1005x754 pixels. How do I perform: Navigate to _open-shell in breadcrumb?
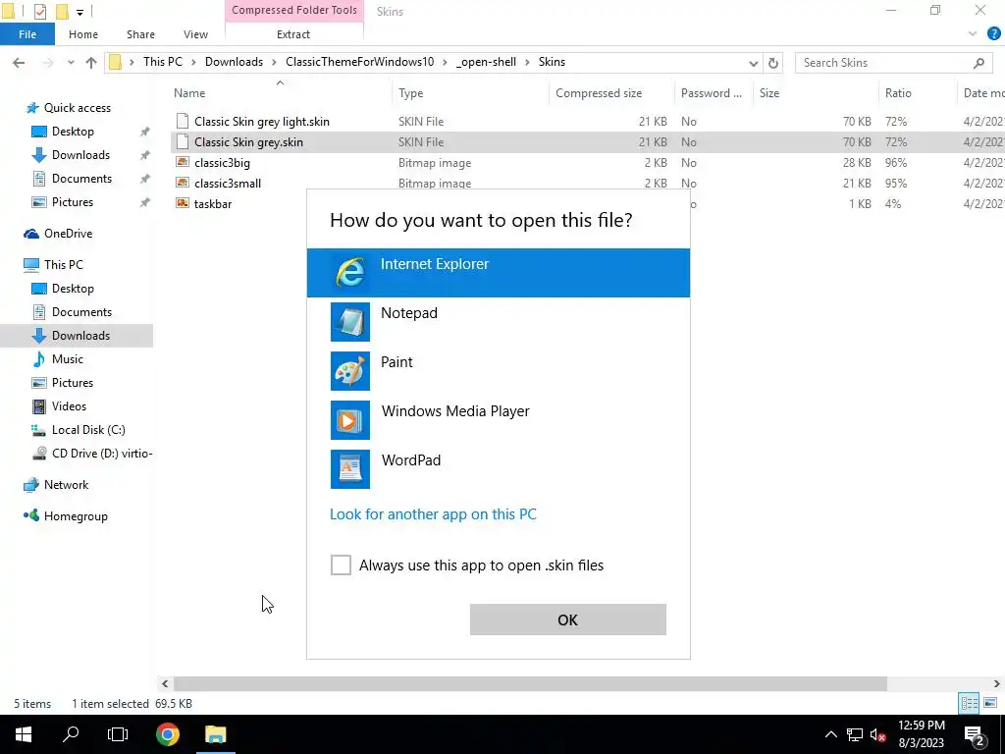(486, 62)
